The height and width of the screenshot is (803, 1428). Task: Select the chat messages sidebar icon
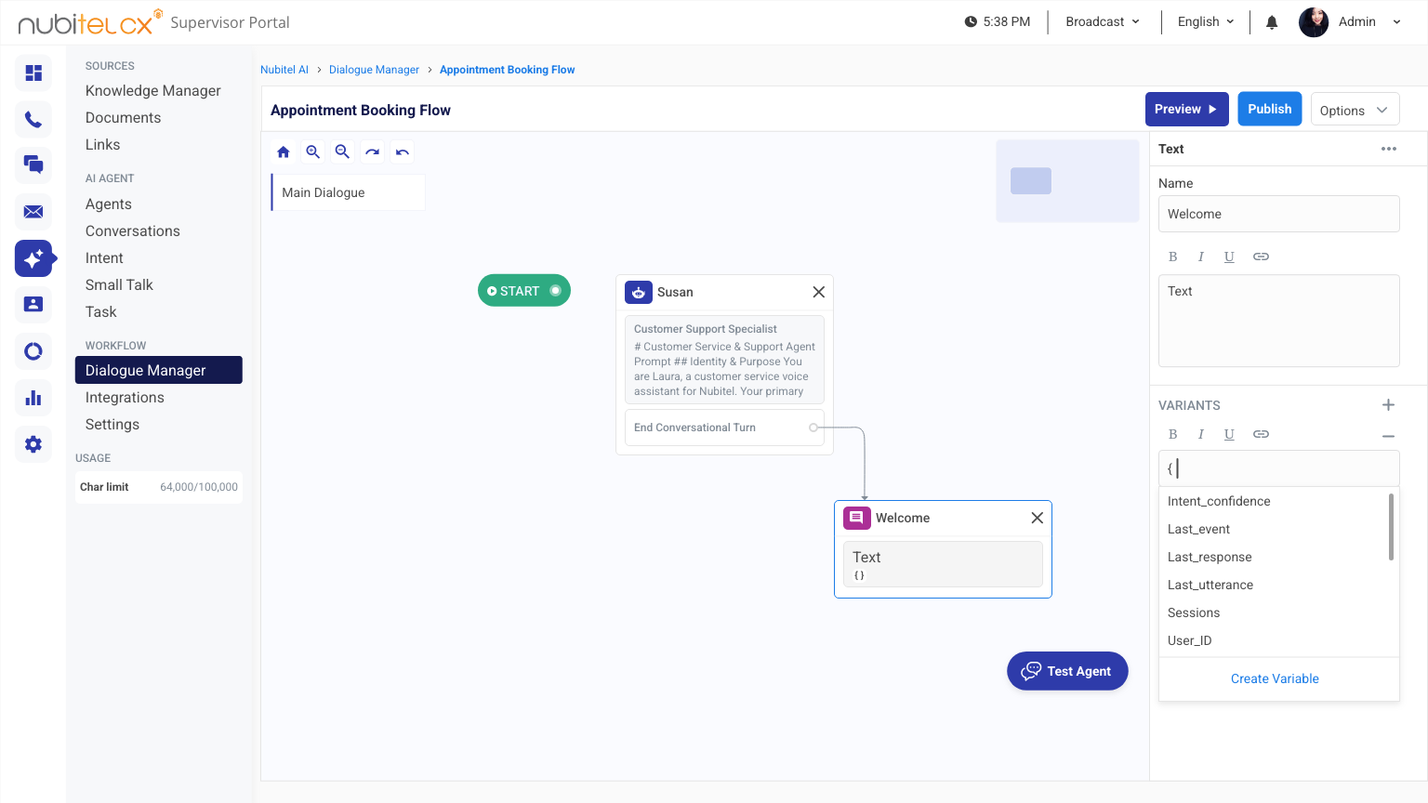coord(33,165)
